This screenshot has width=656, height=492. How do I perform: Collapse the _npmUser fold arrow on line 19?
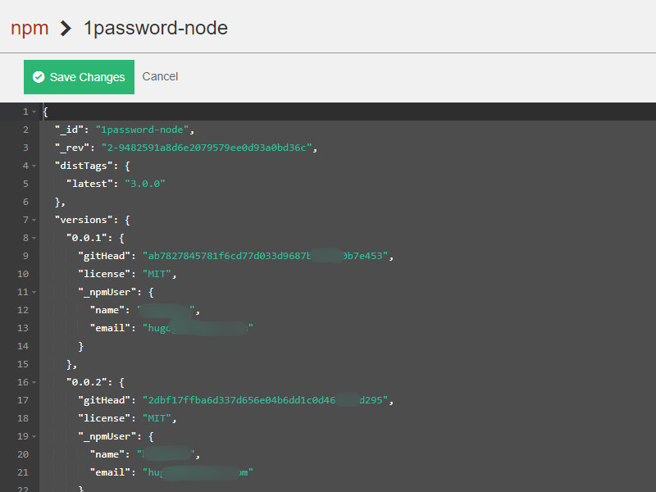pos(34,436)
